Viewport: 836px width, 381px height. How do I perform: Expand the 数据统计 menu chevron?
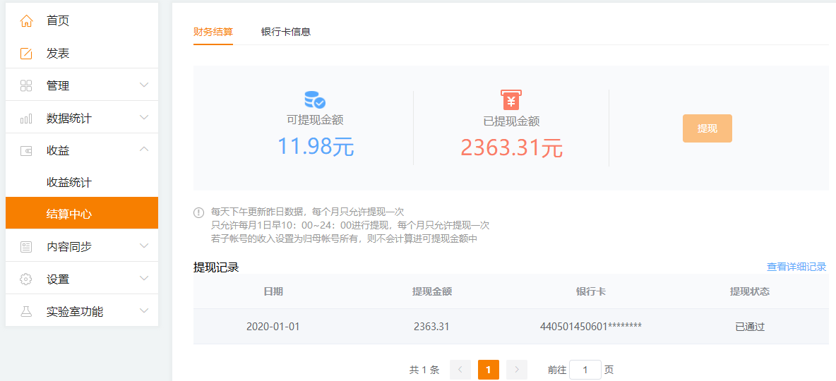[x=144, y=118]
